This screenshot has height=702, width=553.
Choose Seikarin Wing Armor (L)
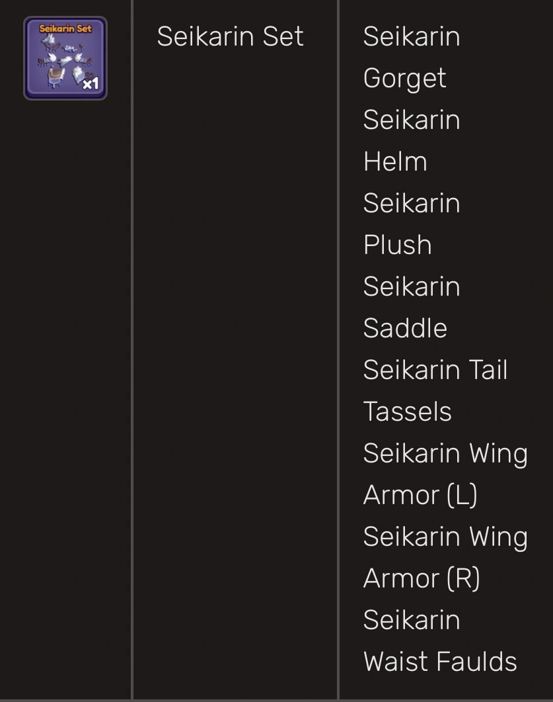click(x=445, y=474)
